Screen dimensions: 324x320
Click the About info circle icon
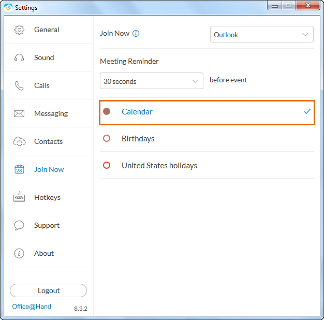point(19,253)
